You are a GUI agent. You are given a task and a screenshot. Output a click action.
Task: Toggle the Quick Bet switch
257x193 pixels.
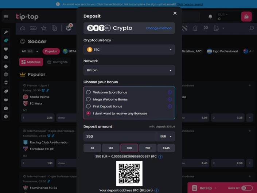[x=247, y=188]
